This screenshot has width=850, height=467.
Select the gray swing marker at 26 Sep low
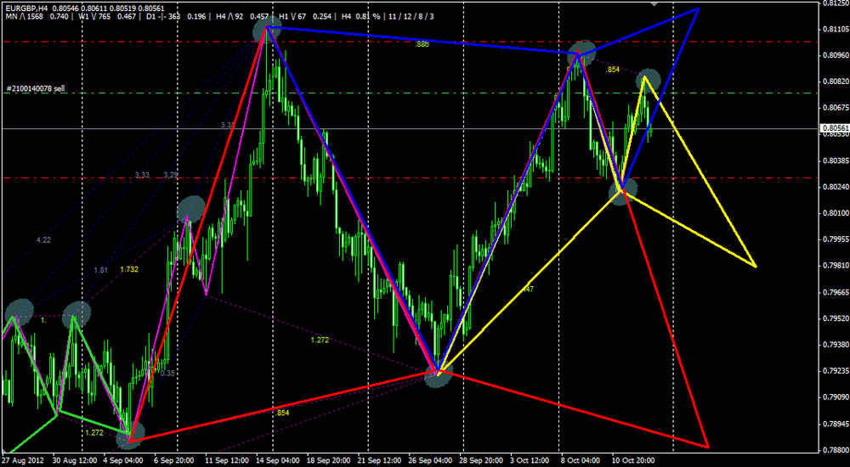(x=438, y=374)
